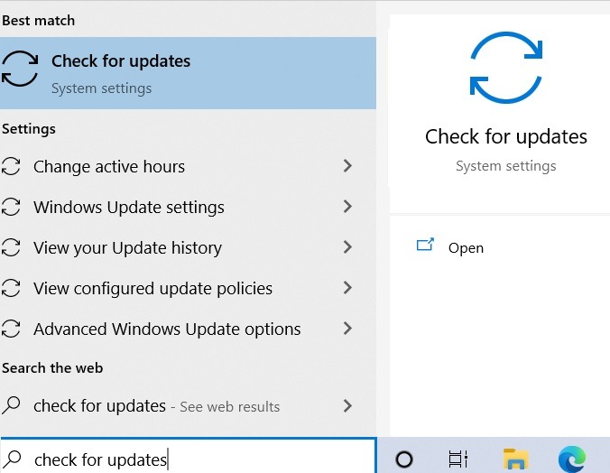Open the check for updates web result
The height and width of the screenshot is (473, 610).
(188, 406)
